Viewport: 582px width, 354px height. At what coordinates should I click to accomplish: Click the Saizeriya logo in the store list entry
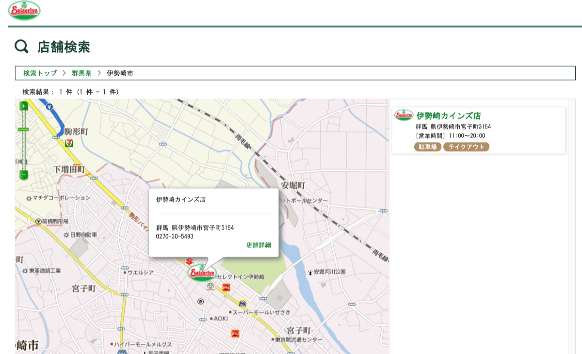tap(404, 115)
